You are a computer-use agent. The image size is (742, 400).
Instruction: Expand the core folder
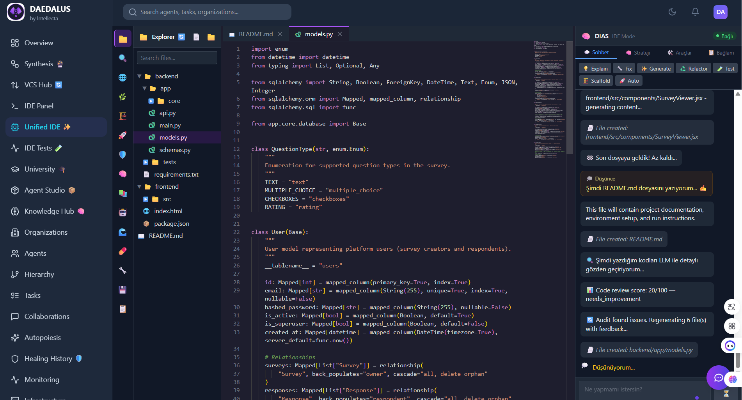(x=151, y=101)
